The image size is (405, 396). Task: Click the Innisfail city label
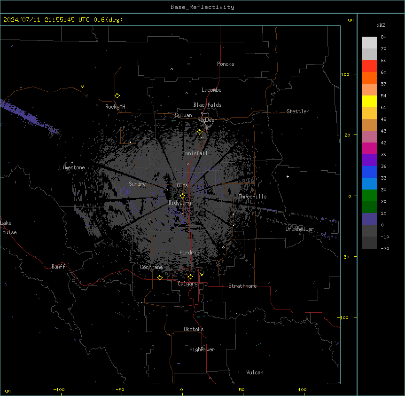[195, 153]
